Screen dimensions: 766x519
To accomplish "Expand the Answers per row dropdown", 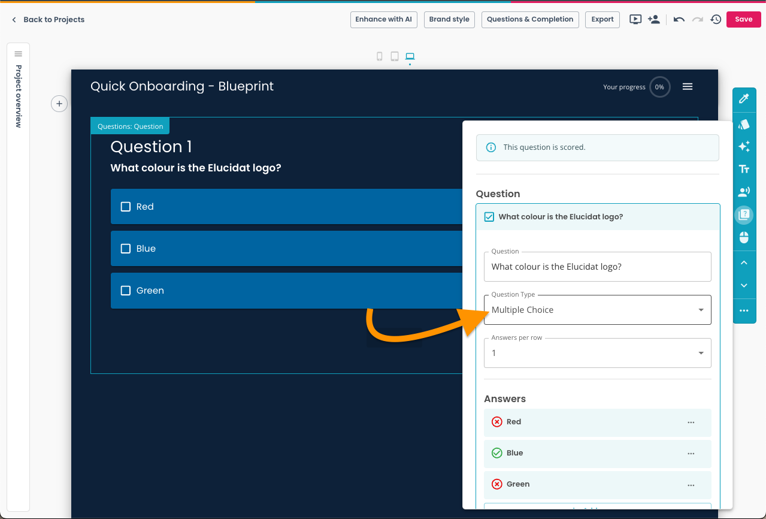I will pyautogui.click(x=700, y=353).
